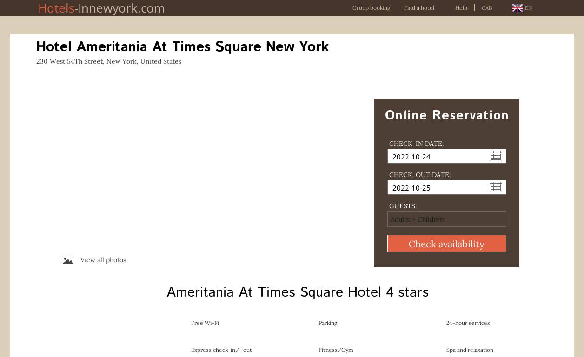Screen dimensions: 584x357
Task: Open the check-in date calendar icon
Action: (x=496, y=156)
